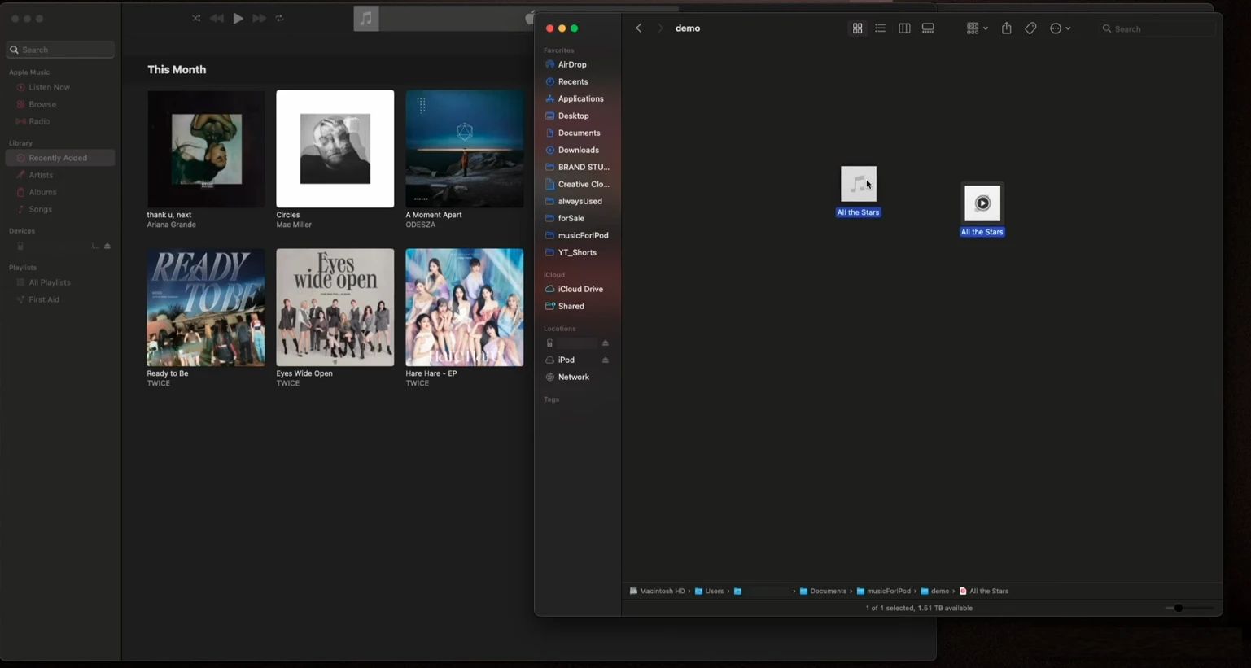Click the Finder edit Tags icon
1251x668 pixels.
(x=1030, y=28)
